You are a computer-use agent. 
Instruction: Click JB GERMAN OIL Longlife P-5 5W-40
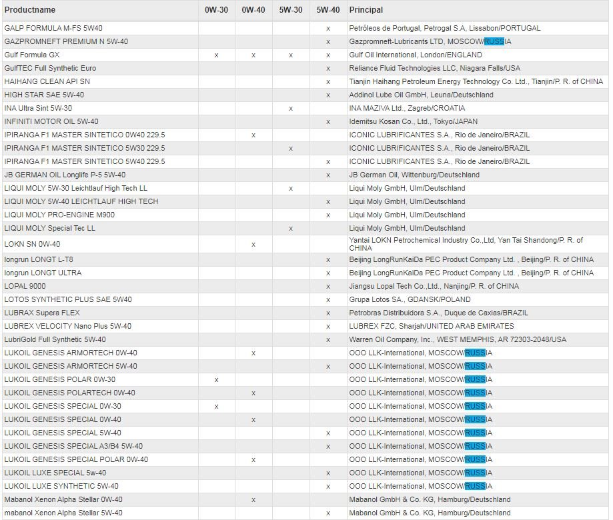pos(65,175)
